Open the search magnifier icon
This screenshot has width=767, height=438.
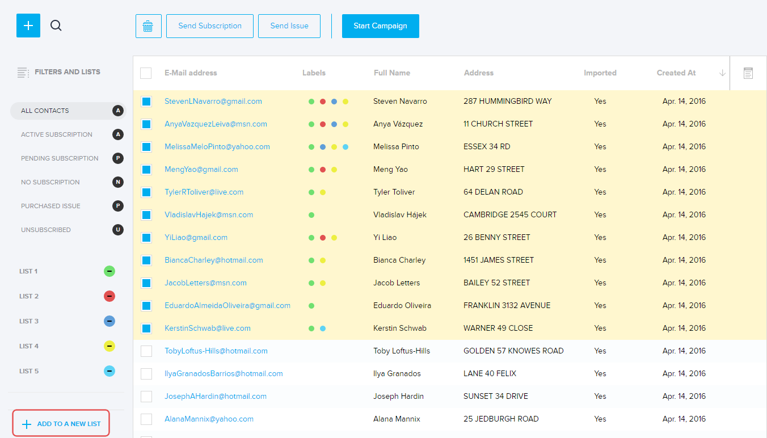(56, 26)
